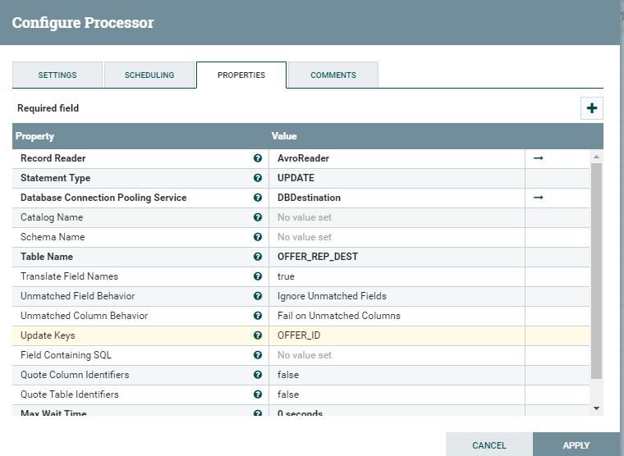Go to AvroReader service via arrow icon

[539, 158]
